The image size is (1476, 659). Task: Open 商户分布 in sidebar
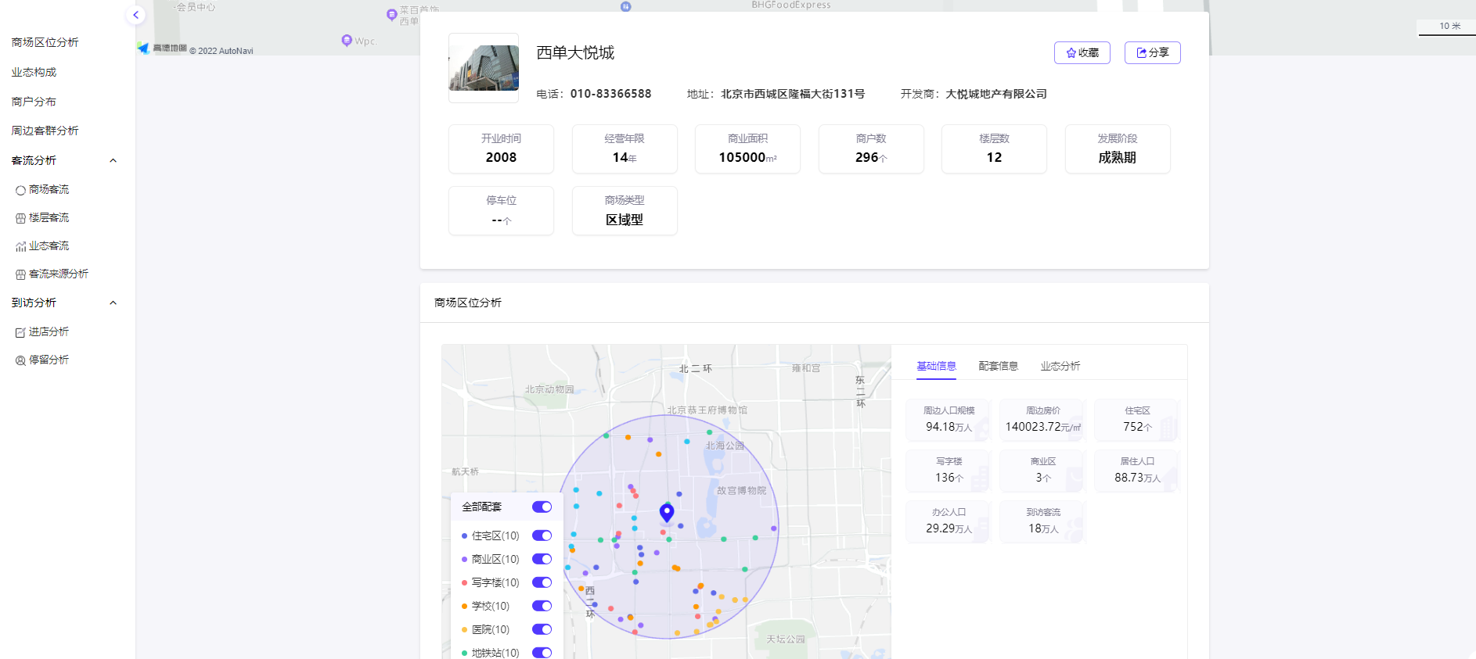34,102
